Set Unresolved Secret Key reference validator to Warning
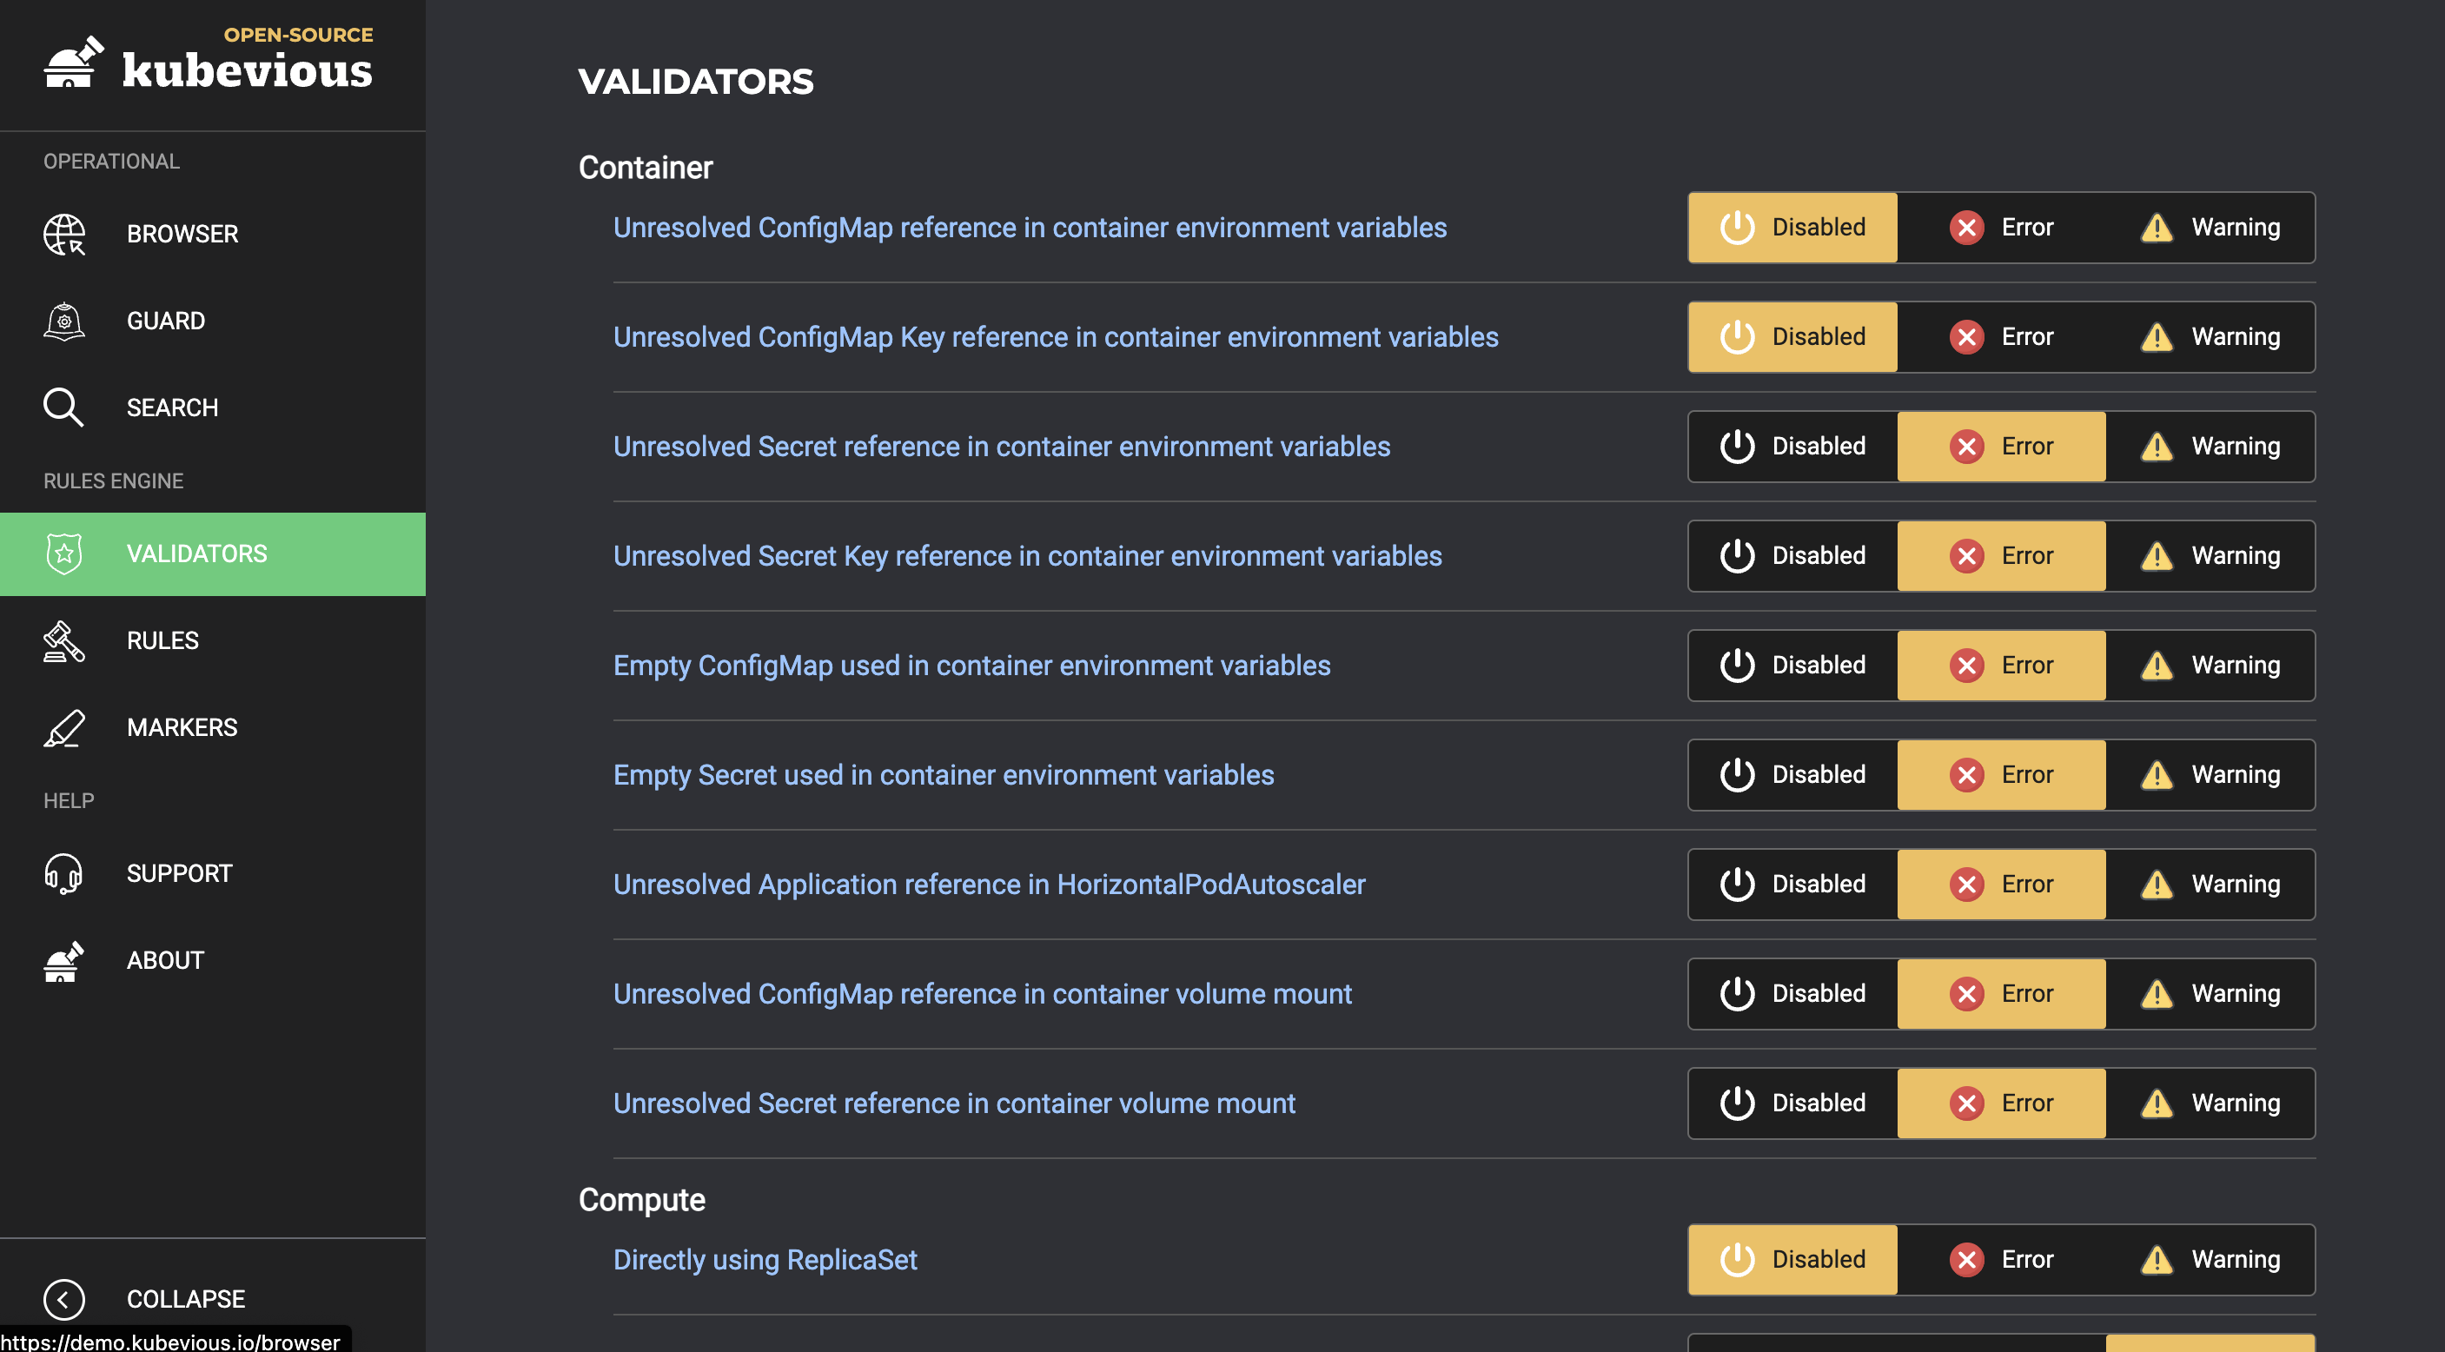Viewport: 2445px width, 1352px height. [x=2210, y=555]
